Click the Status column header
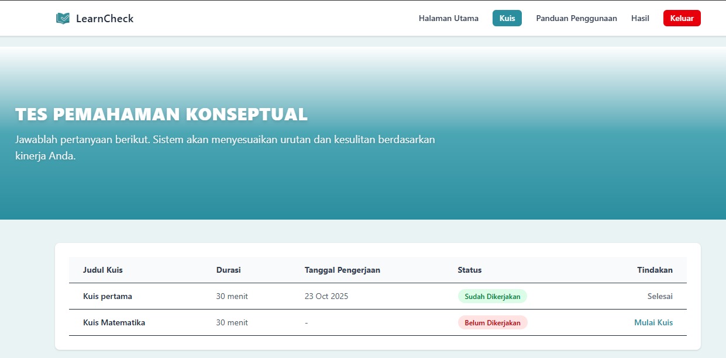 (x=469, y=270)
